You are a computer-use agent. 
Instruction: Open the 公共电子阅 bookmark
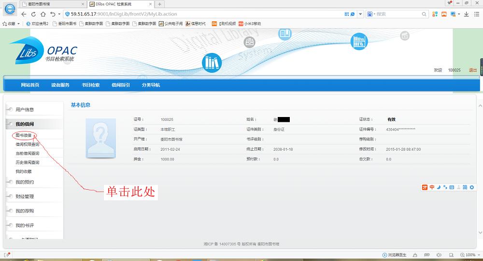point(170,24)
